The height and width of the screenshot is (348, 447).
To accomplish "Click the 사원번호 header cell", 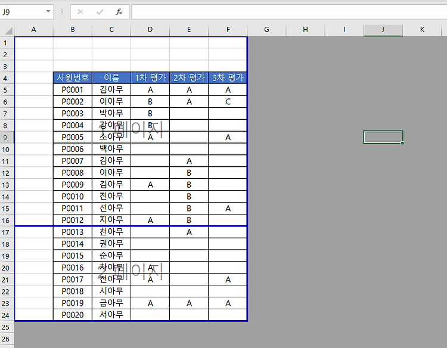I will pyautogui.click(x=73, y=78).
